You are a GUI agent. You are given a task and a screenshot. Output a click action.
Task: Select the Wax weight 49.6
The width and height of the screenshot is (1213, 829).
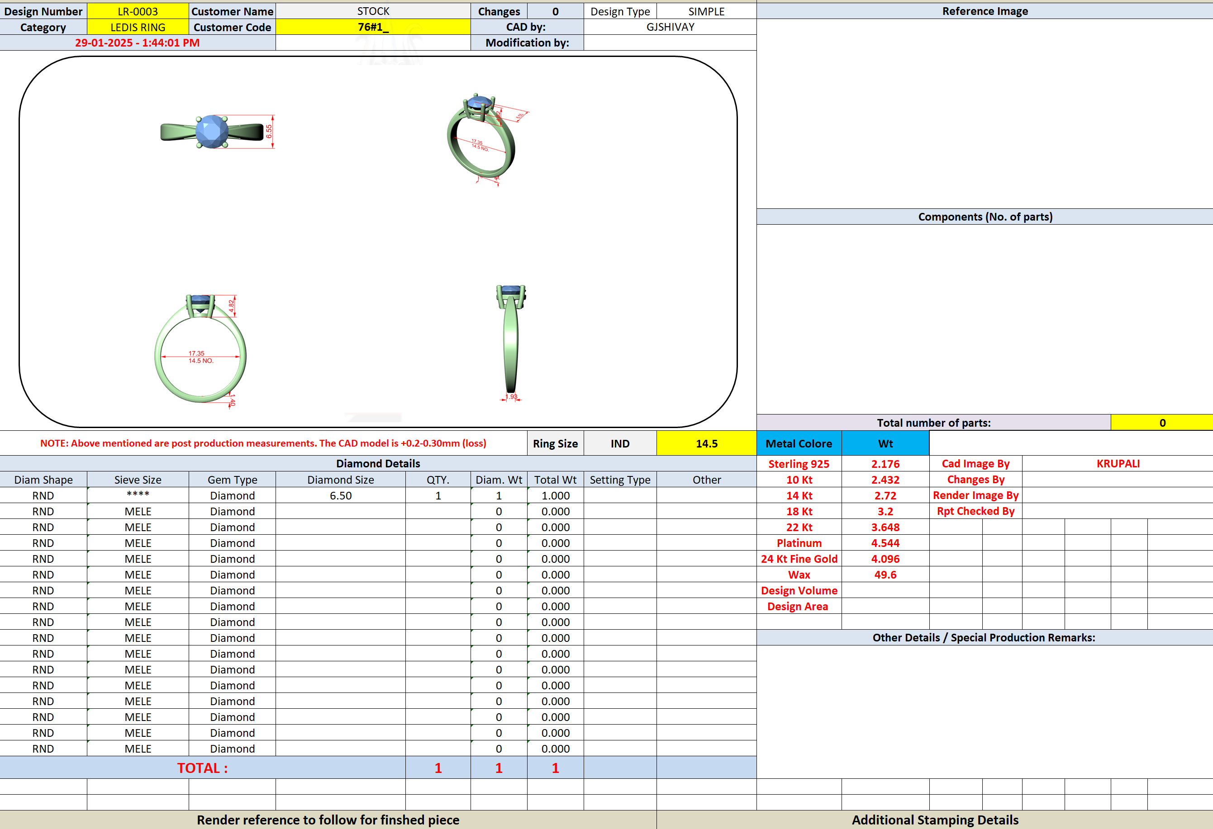coord(885,575)
